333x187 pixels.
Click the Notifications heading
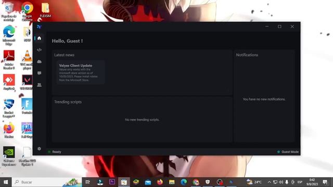pos(247,55)
